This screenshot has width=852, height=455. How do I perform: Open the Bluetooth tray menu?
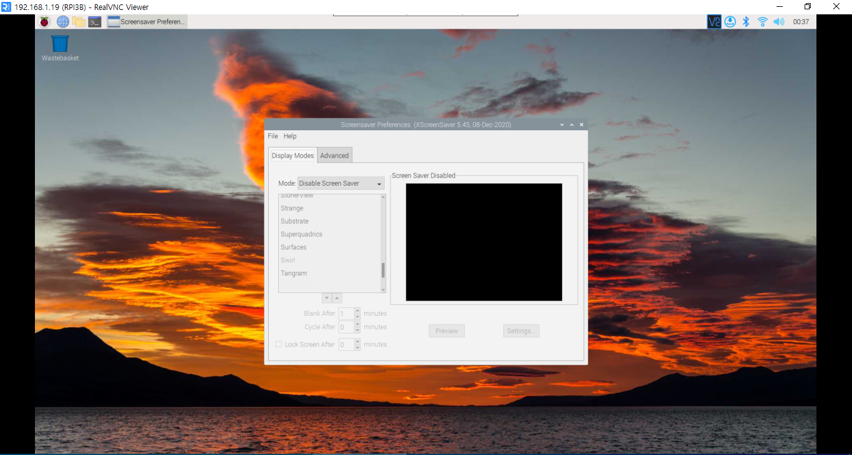745,22
